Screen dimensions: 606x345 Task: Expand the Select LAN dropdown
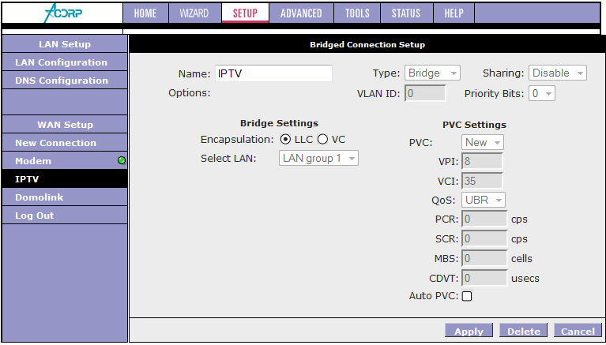point(319,159)
